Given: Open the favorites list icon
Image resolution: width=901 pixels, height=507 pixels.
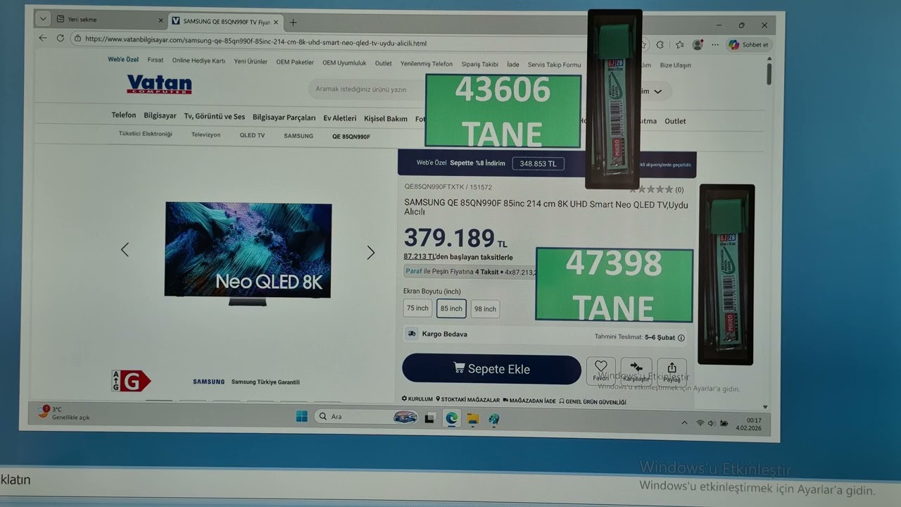Looking at the screenshot, I should click(679, 44).
